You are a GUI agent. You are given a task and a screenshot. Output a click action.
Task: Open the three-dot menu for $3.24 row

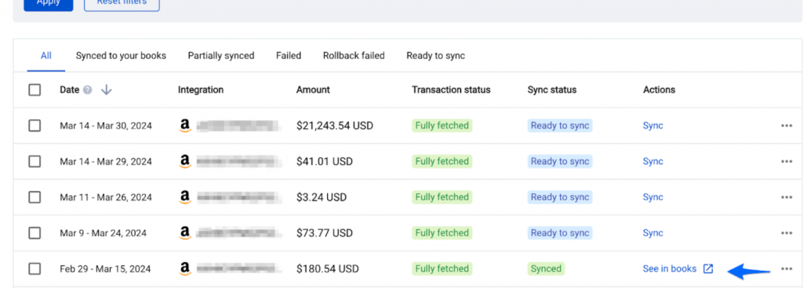pyautogui.click(x=787, y=197)
